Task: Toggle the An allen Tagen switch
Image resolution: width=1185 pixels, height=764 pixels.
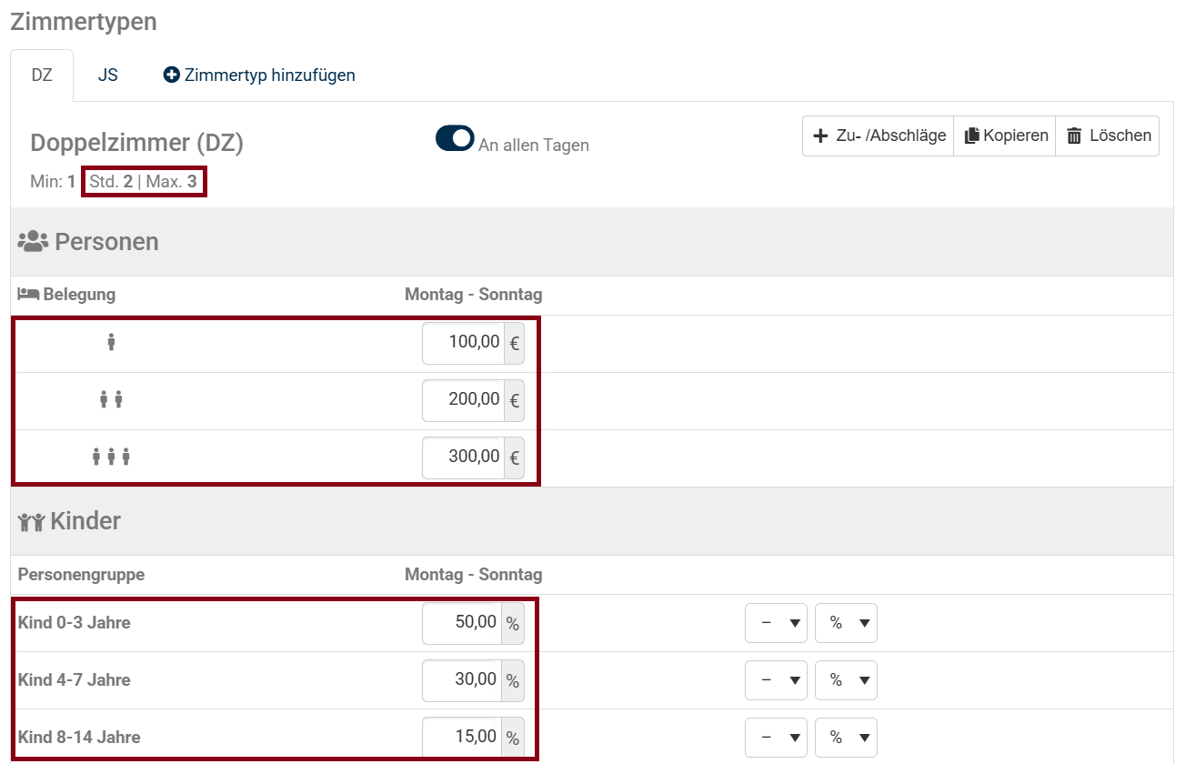Action: pos(455,137)
